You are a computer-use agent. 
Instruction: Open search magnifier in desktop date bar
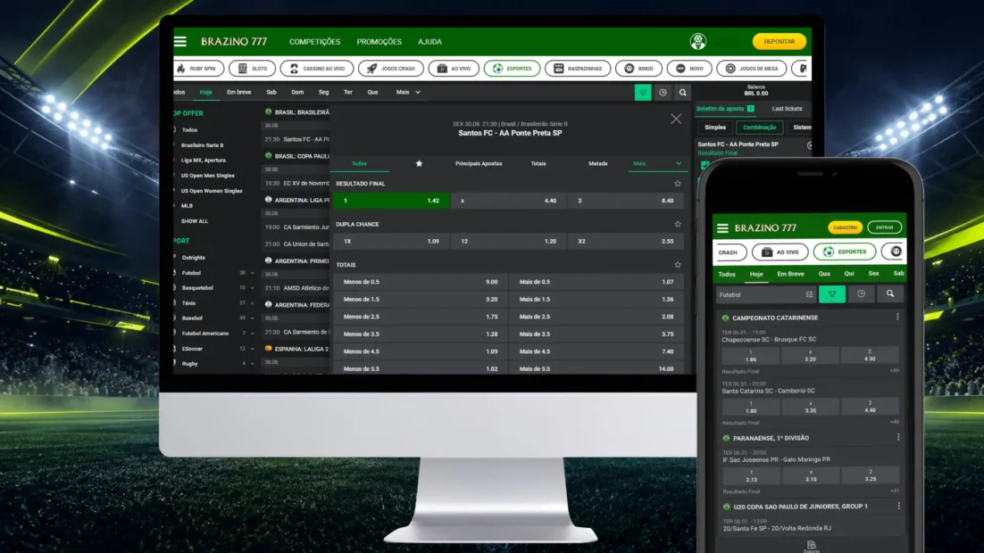[683, 92]
